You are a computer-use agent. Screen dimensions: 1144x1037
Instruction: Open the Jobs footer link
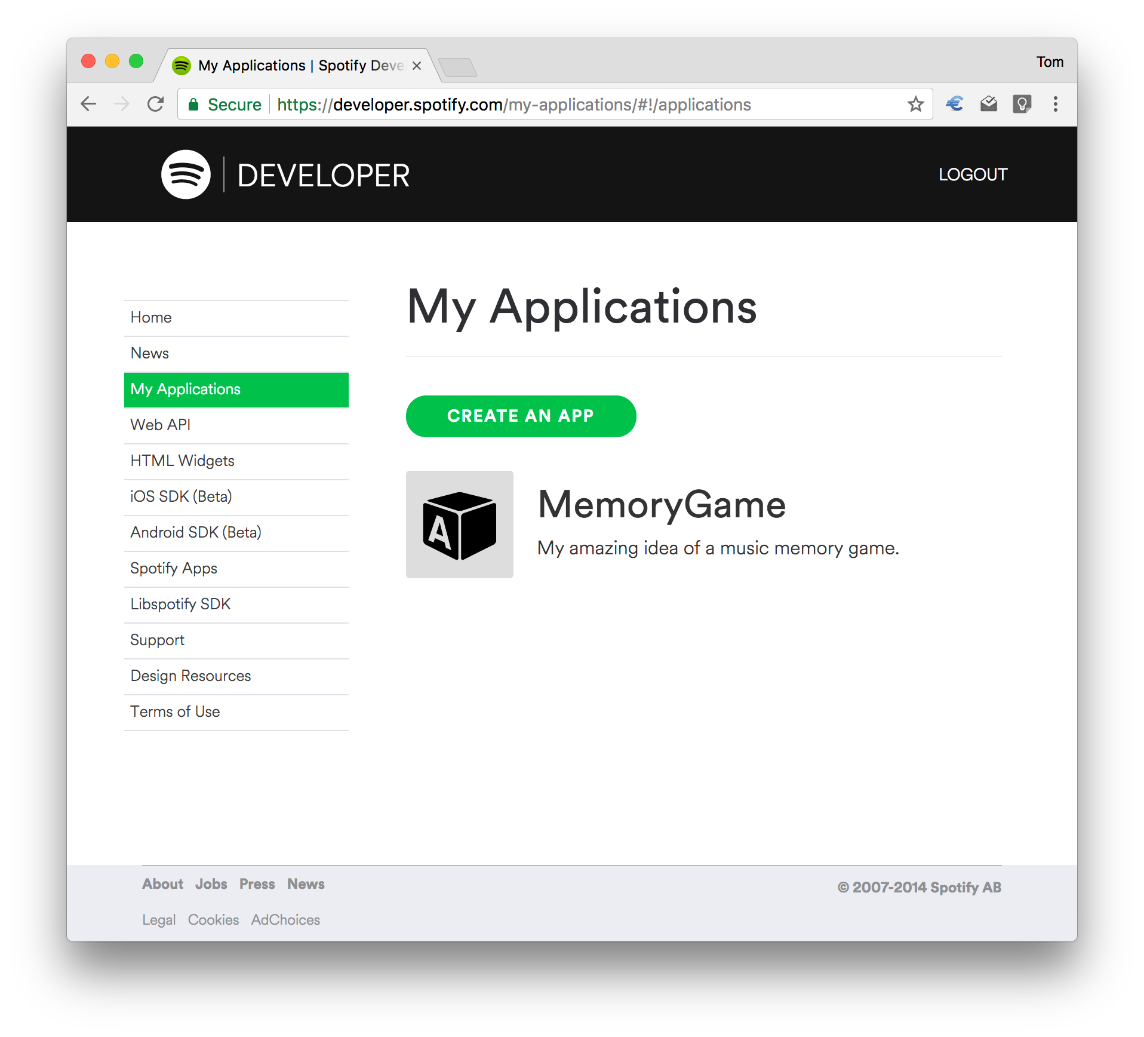[211, 884]
